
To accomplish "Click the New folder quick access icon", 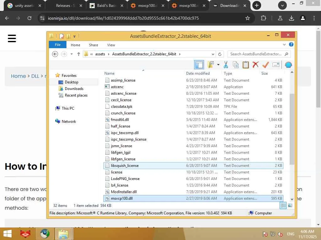I will point(68,36).
